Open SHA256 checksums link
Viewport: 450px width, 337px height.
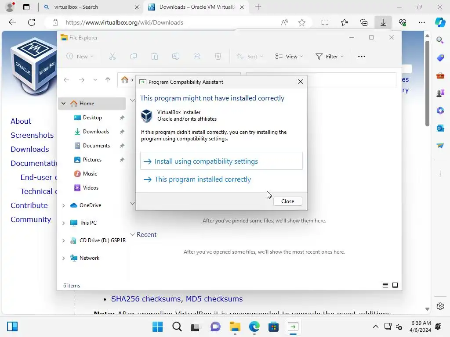pos(146,299)
